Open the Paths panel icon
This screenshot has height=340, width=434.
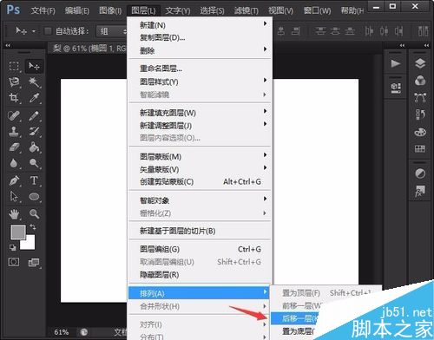420,98
